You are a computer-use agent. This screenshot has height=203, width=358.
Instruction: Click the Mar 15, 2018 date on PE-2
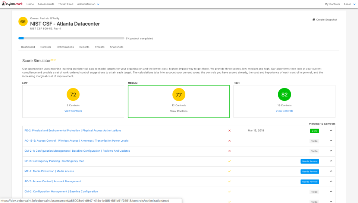pos(256,130)
